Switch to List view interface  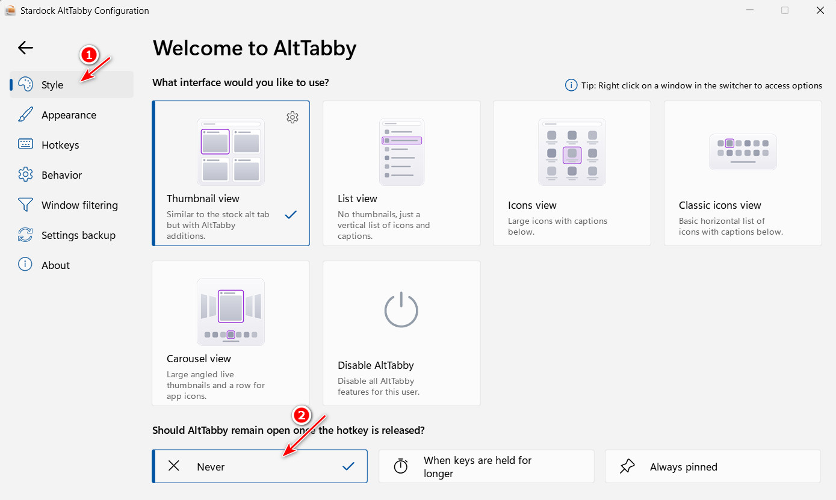[401, 173]
